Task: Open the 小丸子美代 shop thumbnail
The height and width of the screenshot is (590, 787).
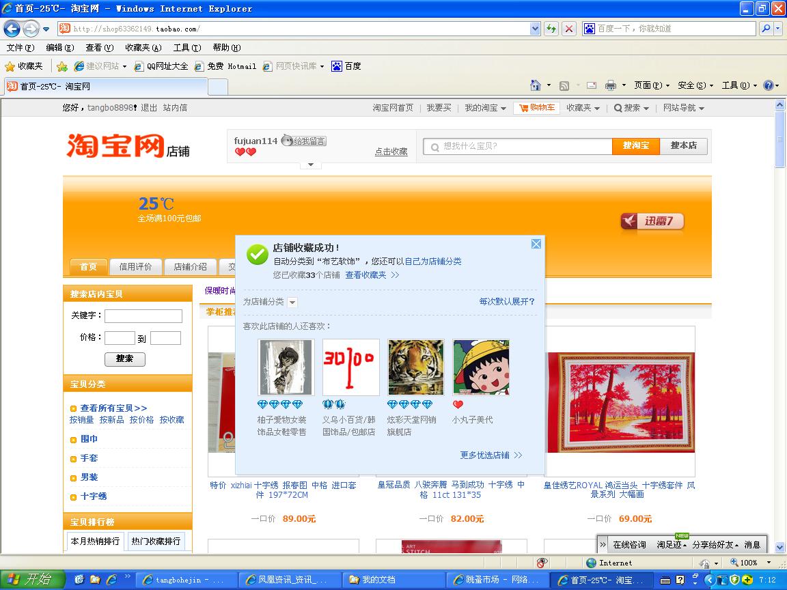Action: (x=481, y=367)
